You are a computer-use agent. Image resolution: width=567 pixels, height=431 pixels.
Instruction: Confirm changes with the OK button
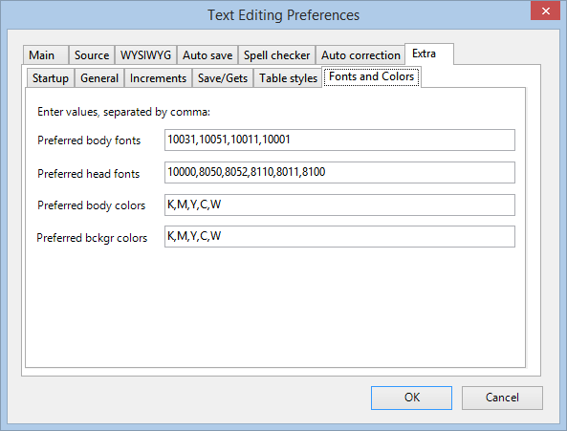tap(411, 398)
